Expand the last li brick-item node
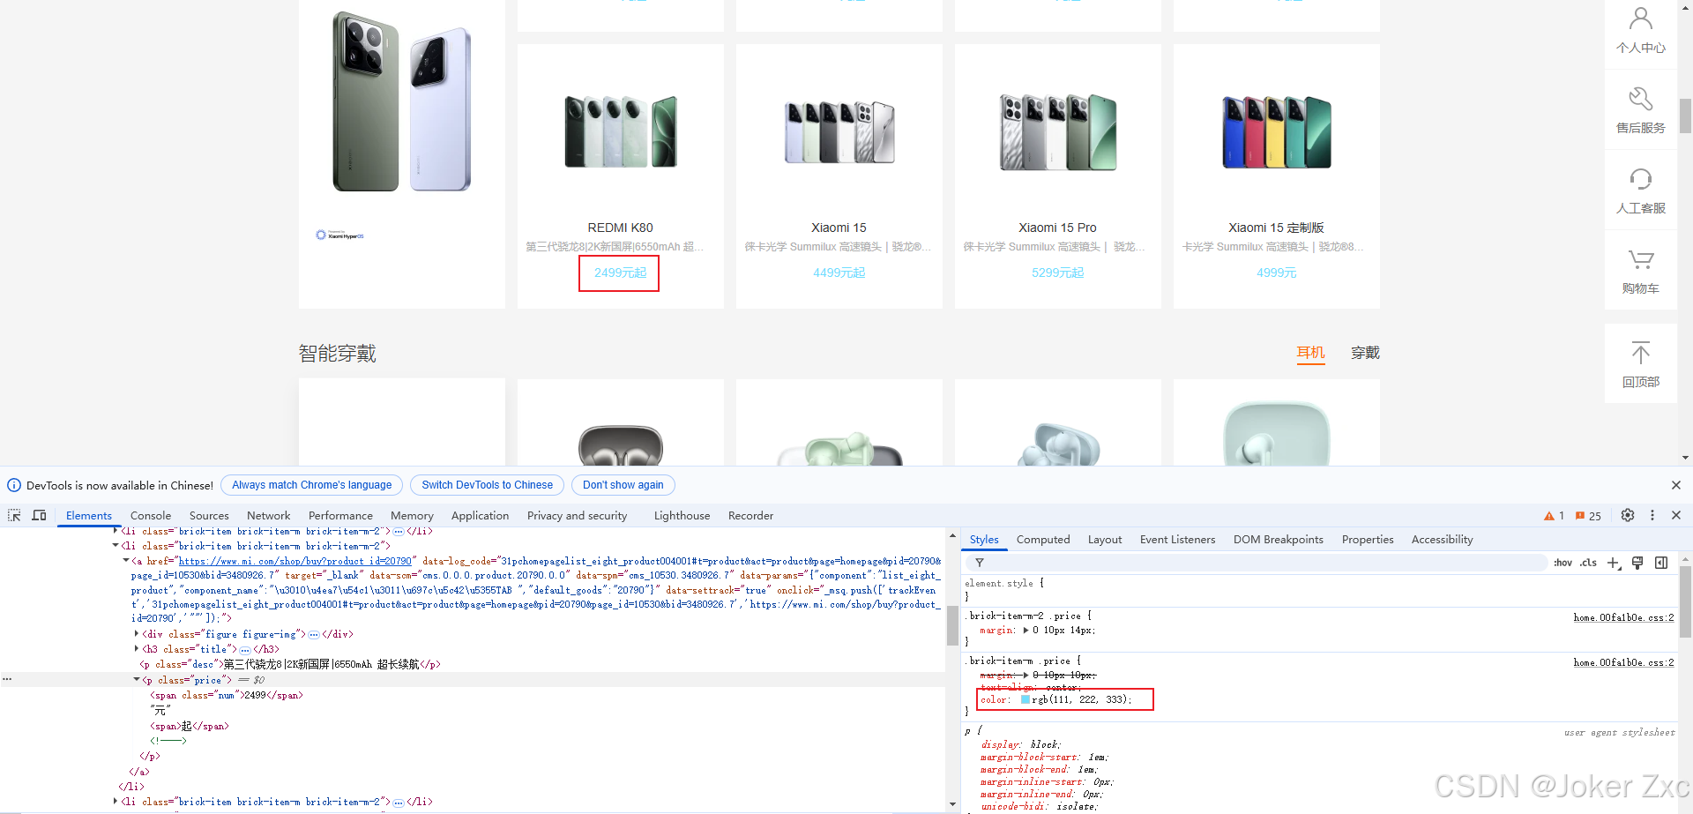This screenshot has width=1693, height=814. pyautogui.click(x=116, y=802)
